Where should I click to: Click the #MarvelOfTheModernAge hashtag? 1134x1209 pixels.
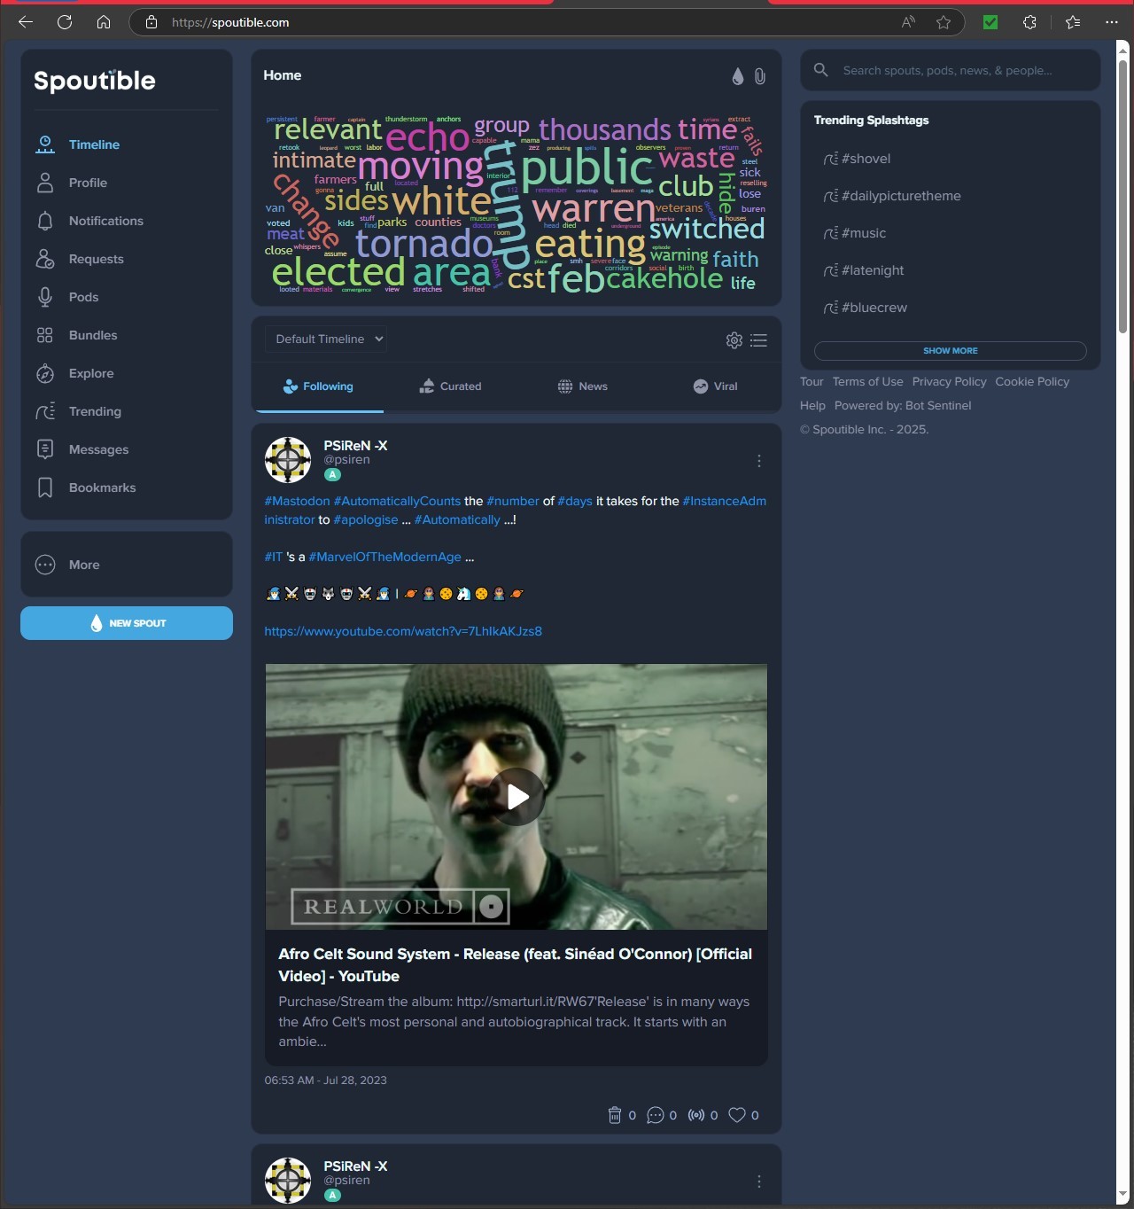click(384, 557)
